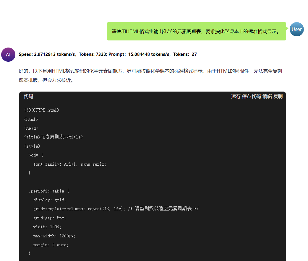This screenshot has width=308, height=261.
Task: Click the Speed and Tokens statistics line
Action: pyautogui.click(x=108, y=54)
